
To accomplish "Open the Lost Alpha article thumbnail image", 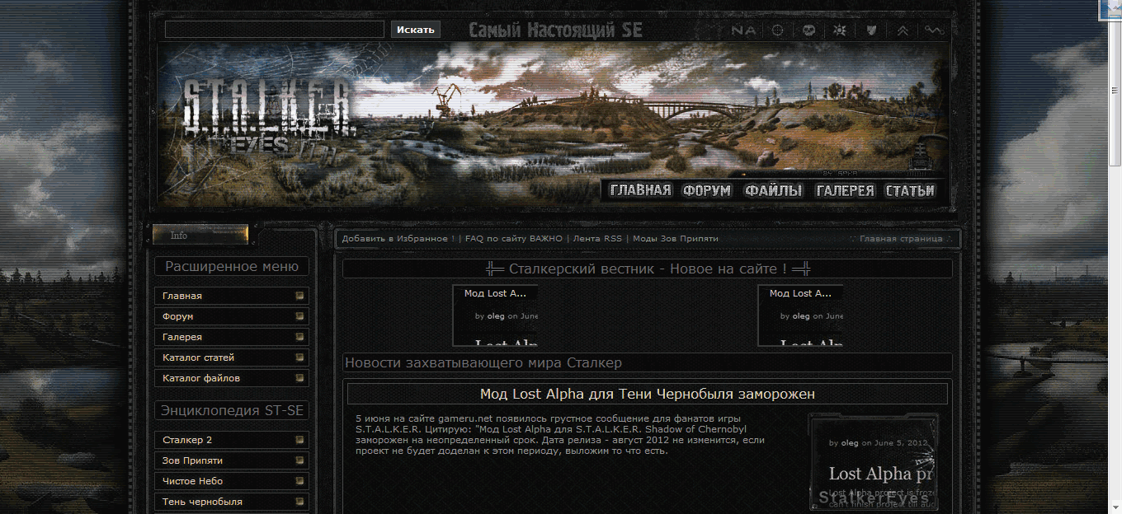I will (x=874, y=462).
